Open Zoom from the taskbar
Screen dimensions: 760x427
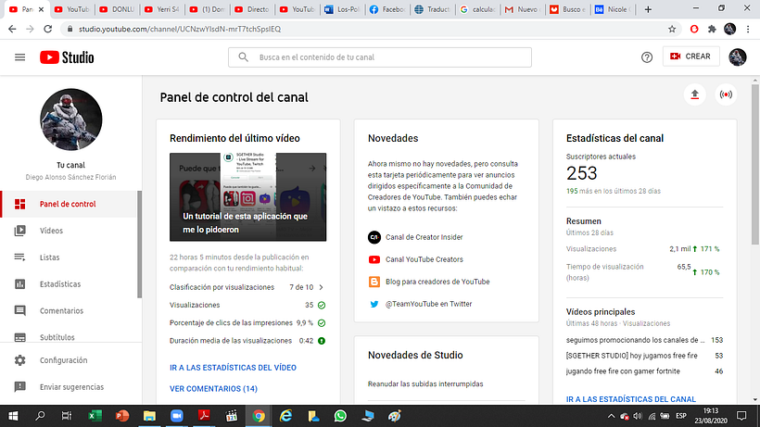[176, 416]
